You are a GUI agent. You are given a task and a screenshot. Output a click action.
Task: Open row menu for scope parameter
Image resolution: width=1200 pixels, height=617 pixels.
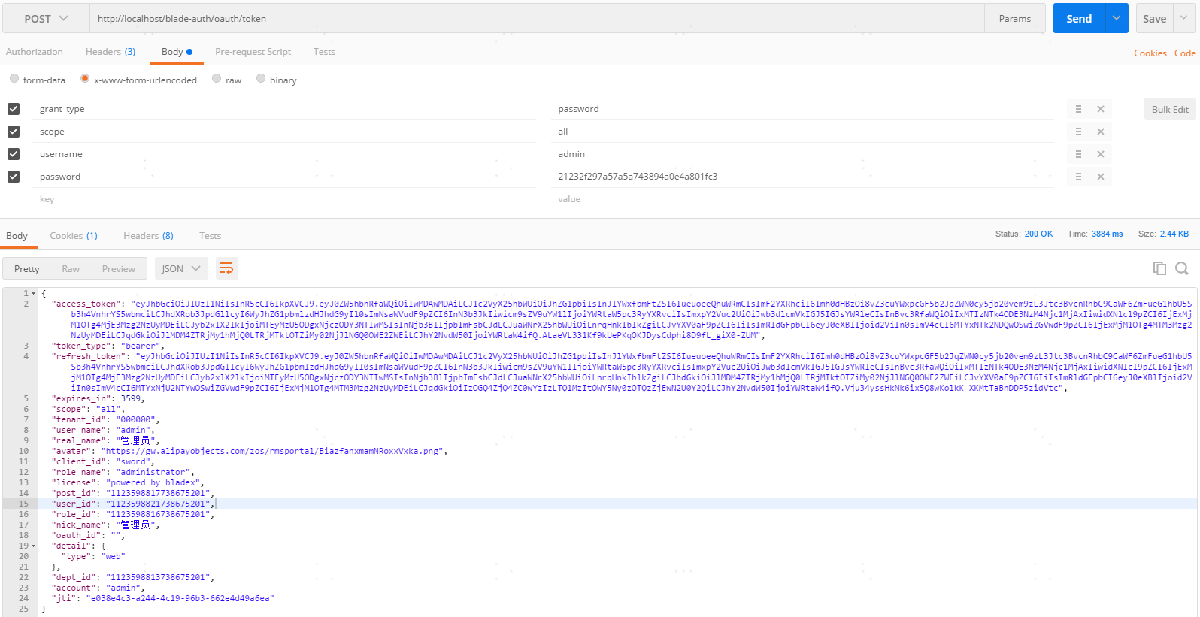click(1078, 132)
